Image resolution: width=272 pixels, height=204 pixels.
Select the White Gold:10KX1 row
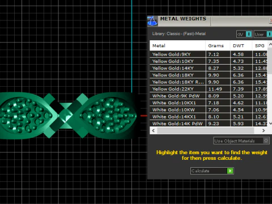click(x=209, y=103)
